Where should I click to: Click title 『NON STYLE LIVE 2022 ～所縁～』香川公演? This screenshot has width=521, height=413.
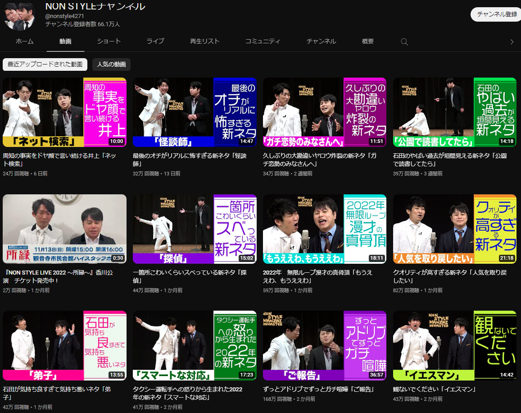click(58, 276)
